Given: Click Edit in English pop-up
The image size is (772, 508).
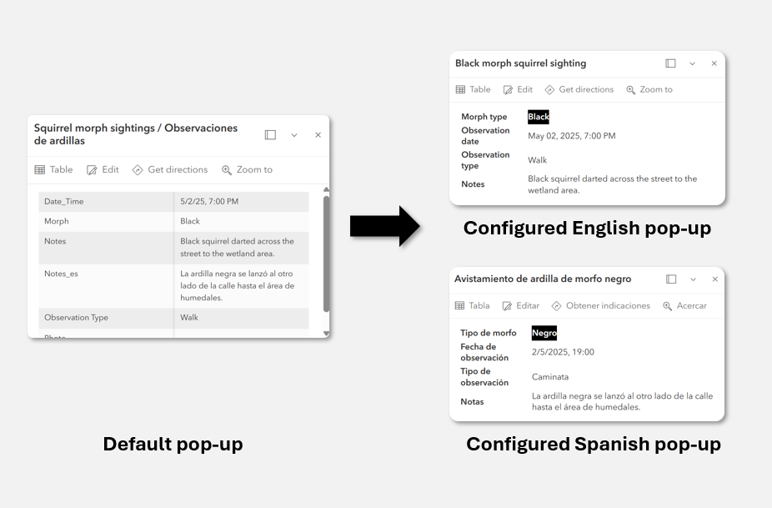Looking at the screenshot, I should pos(518,89).
